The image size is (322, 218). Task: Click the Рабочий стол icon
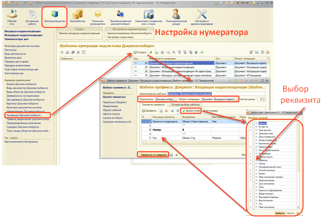tap(12, 16)
